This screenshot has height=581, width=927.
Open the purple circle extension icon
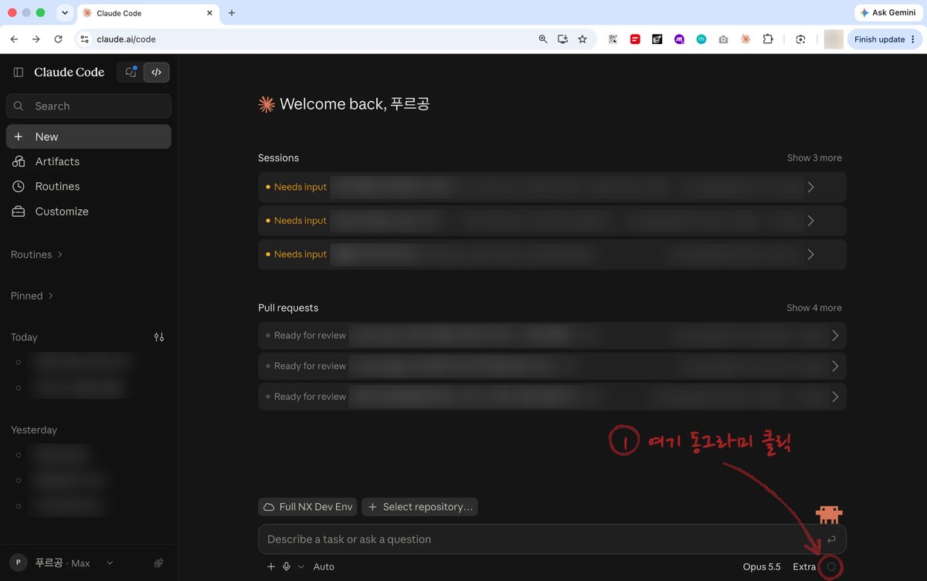(x=679, y=39)
